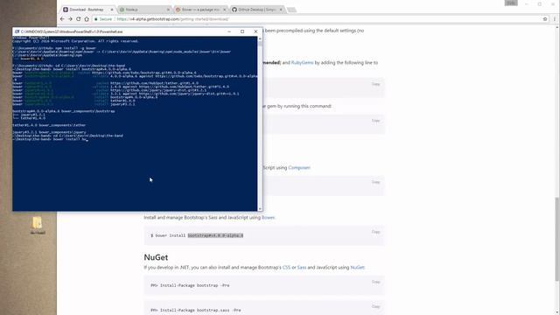Click the Chrome page vertical scrollbar thumb
560x315 pixels.
pos(557,239)
